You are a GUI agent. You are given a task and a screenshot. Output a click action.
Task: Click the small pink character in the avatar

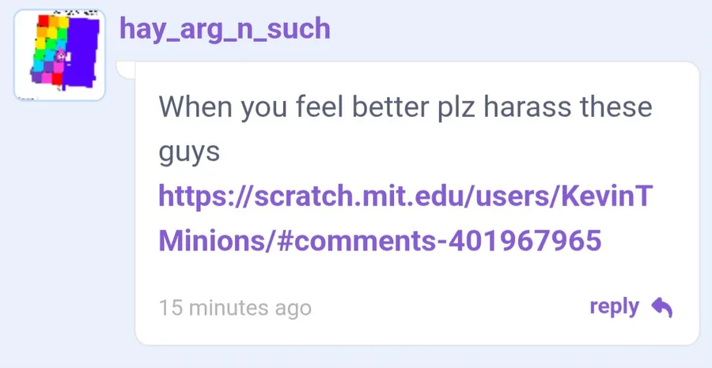(x=60, y=56)
